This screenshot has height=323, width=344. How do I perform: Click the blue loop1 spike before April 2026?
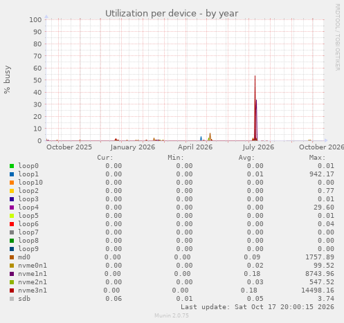pyautogui.click(x=201, y=138)
